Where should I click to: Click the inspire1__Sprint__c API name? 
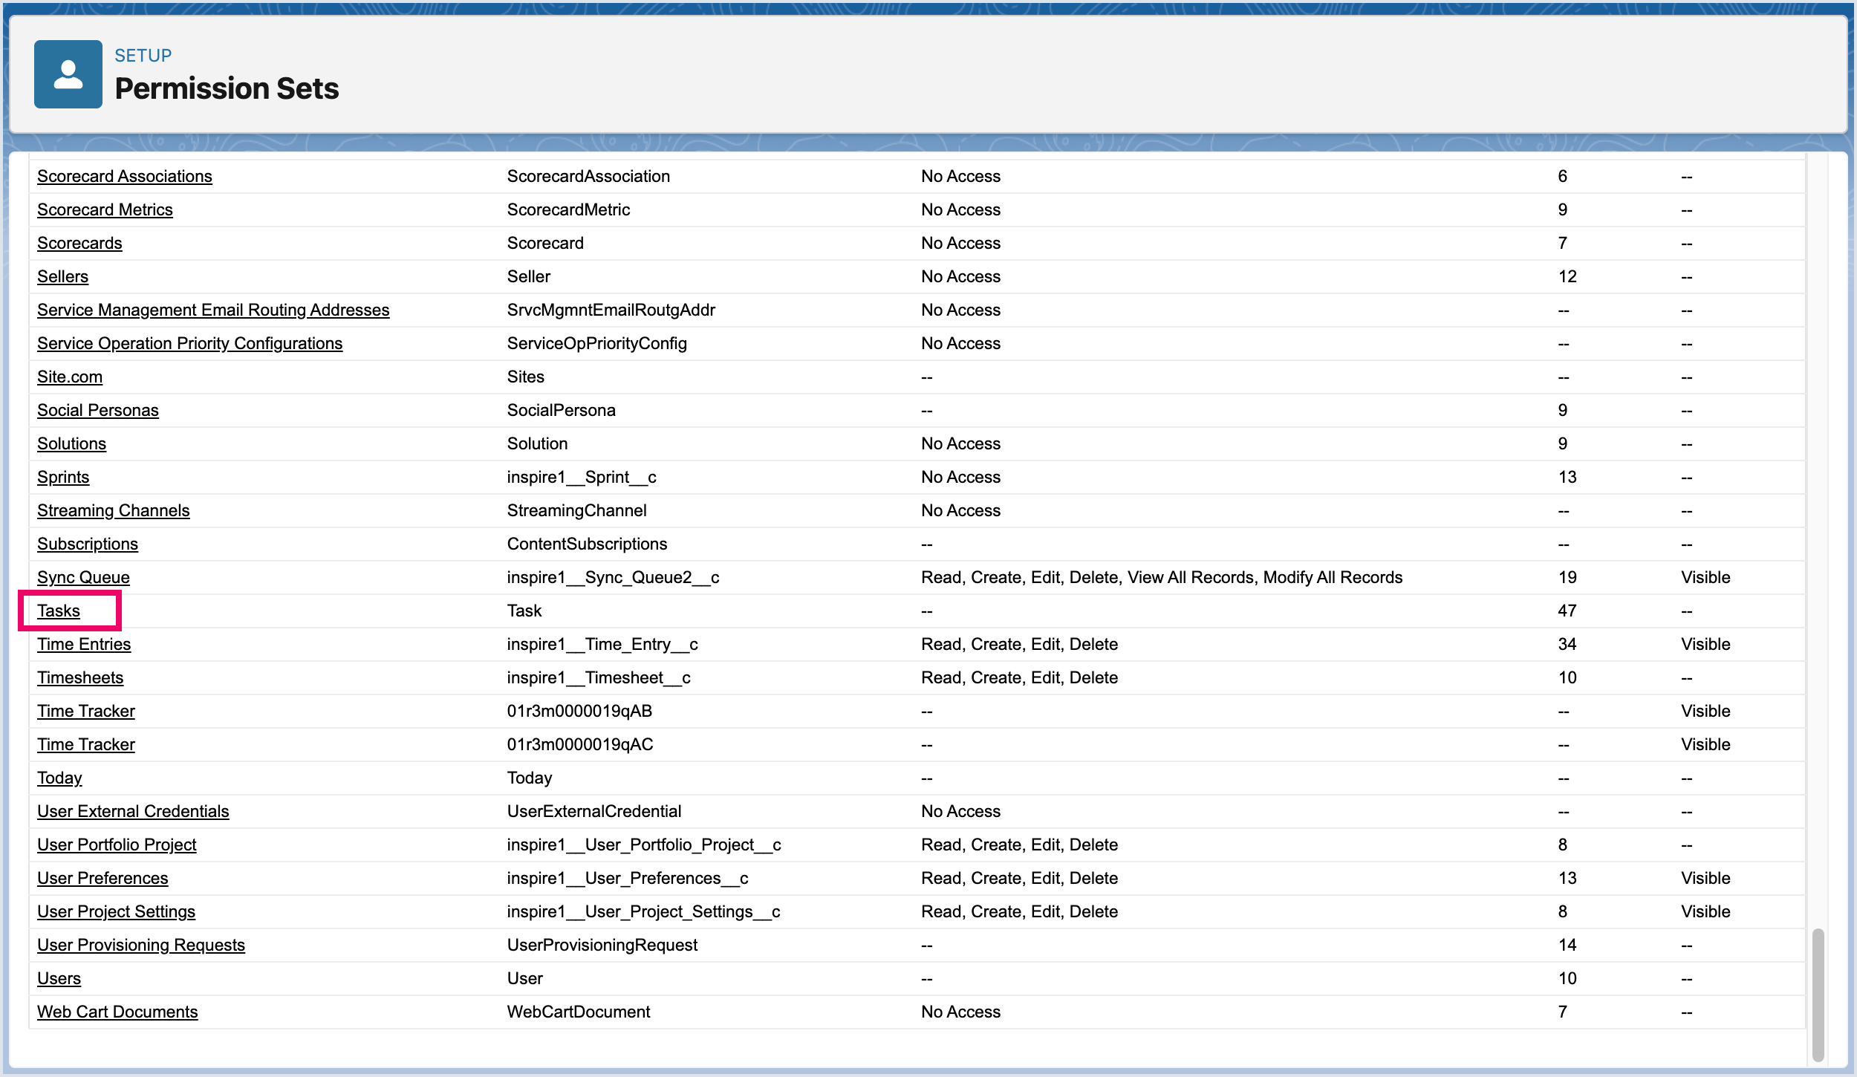coord(582,477)
